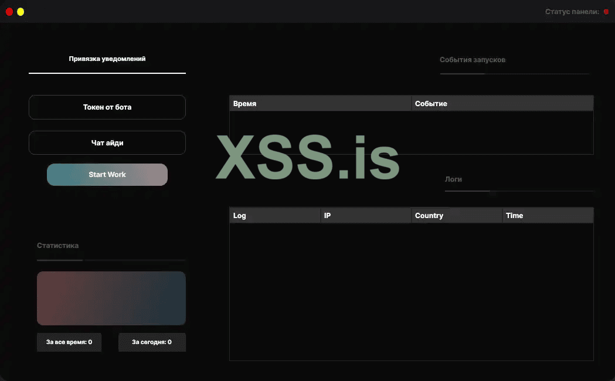Select the 'Привязка уведомлений' tab header
This screenshot has width=615, height=381.
click(x=107, y=59)
